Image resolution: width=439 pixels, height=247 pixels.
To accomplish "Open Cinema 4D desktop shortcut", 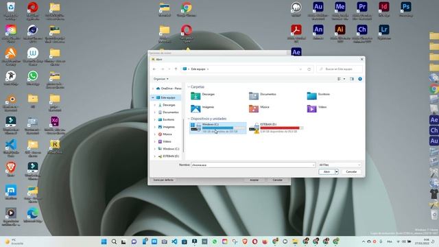I will point(33,34).
